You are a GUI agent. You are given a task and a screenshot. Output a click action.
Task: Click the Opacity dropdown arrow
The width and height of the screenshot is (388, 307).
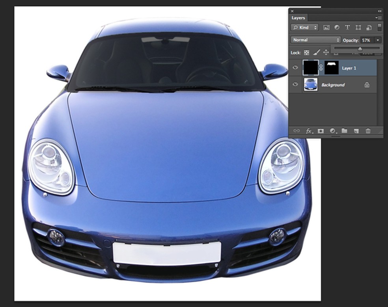378,40
